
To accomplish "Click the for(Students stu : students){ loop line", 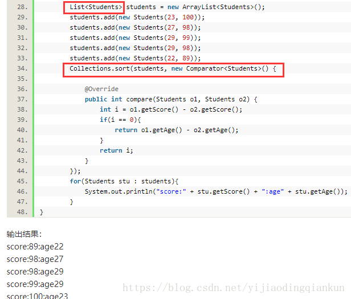I will 124,181.
